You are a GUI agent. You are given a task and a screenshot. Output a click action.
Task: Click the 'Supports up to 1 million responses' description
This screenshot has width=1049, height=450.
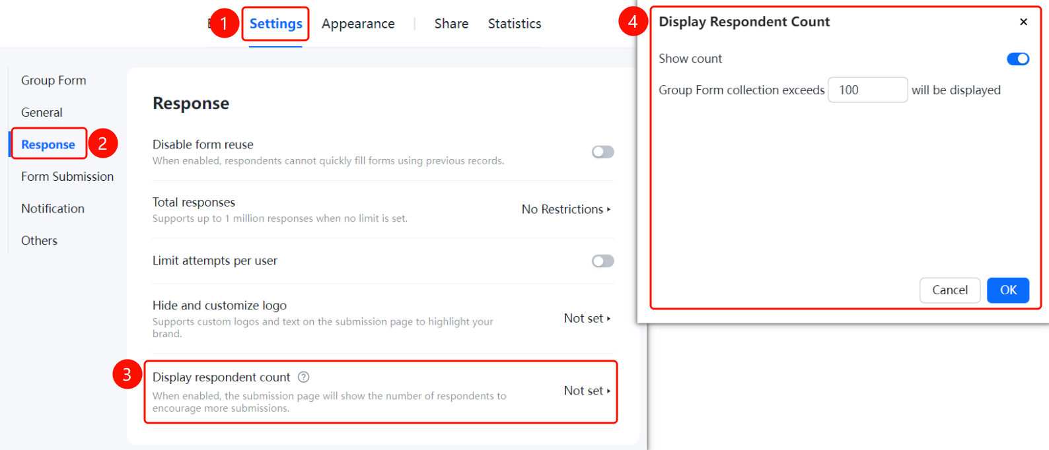pos(280,218)
